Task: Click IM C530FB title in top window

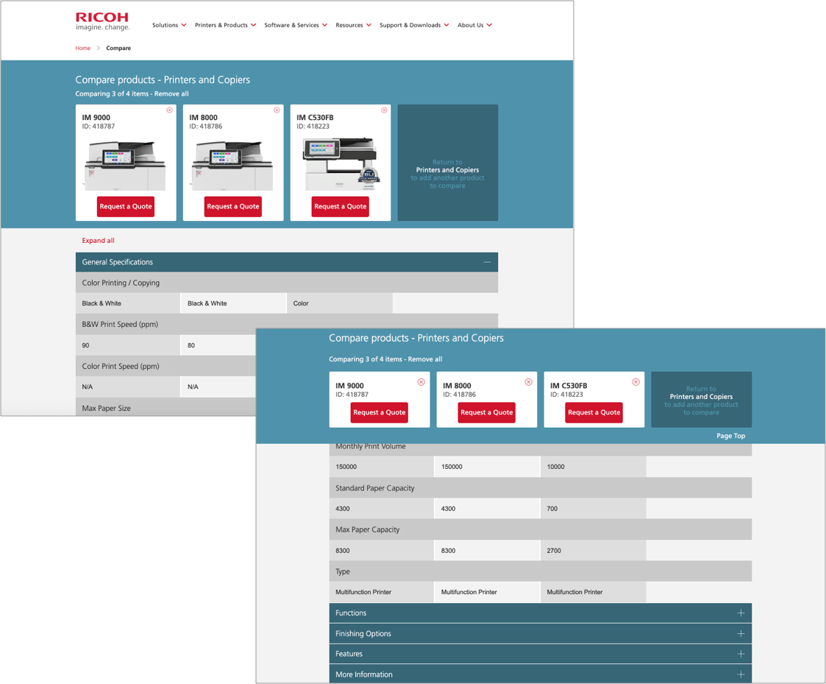Action: tap(315, 118)
